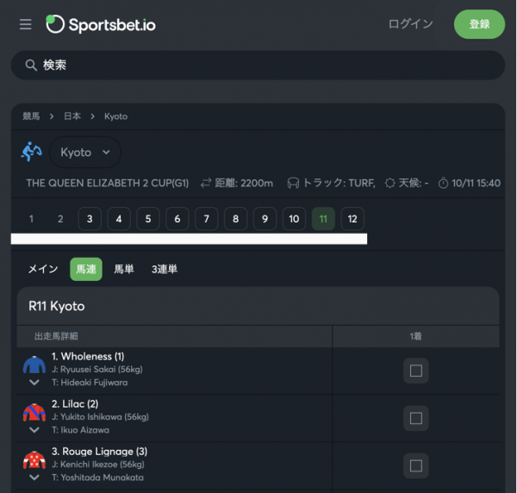Viewport: 517px width, 493px height.
Task: Click the blue horse racing icon
Action: pos(32,152)
